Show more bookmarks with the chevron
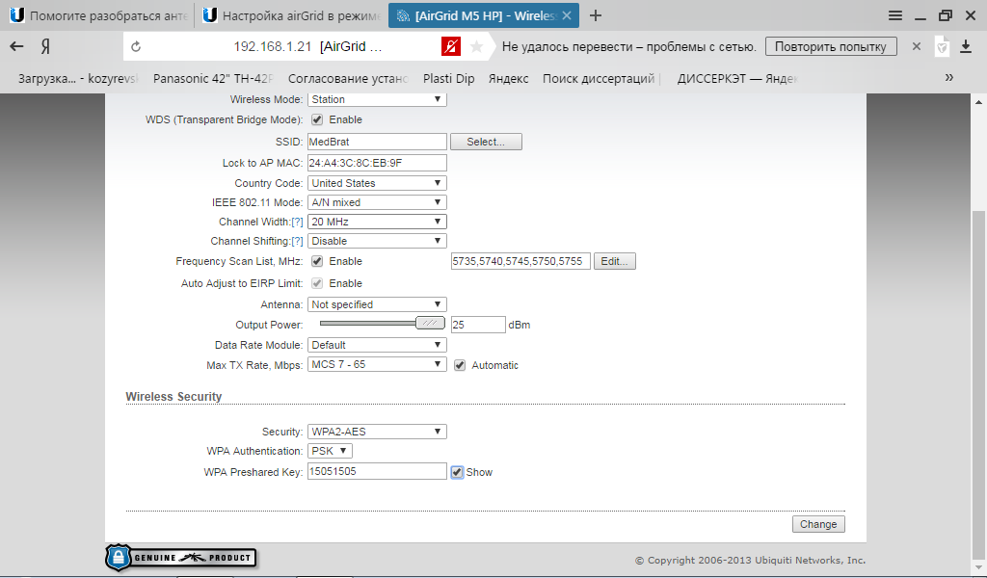 [x=949, y=77]
